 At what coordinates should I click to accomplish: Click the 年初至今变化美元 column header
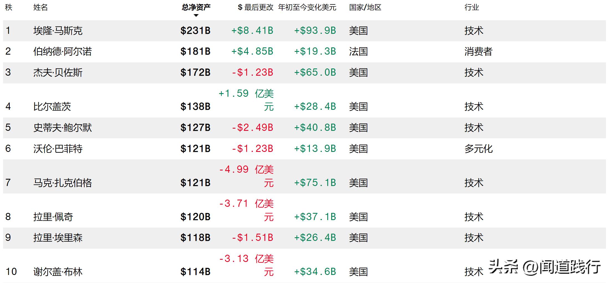pos(307,7)
